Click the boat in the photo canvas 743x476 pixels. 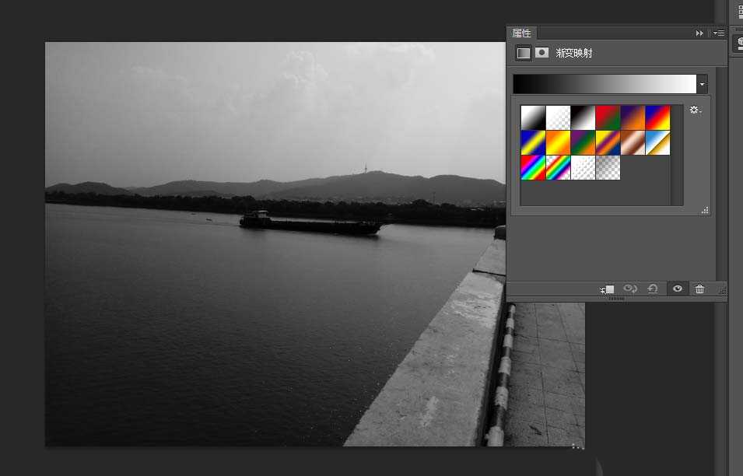click(x=310, y=223)
